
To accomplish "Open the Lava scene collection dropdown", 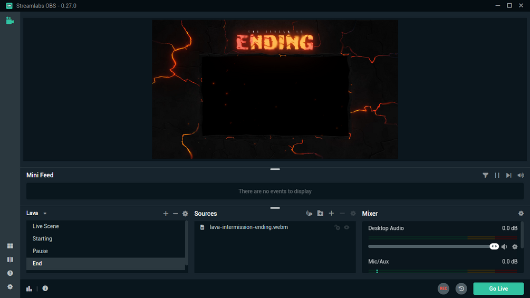I will click(36, 213).
